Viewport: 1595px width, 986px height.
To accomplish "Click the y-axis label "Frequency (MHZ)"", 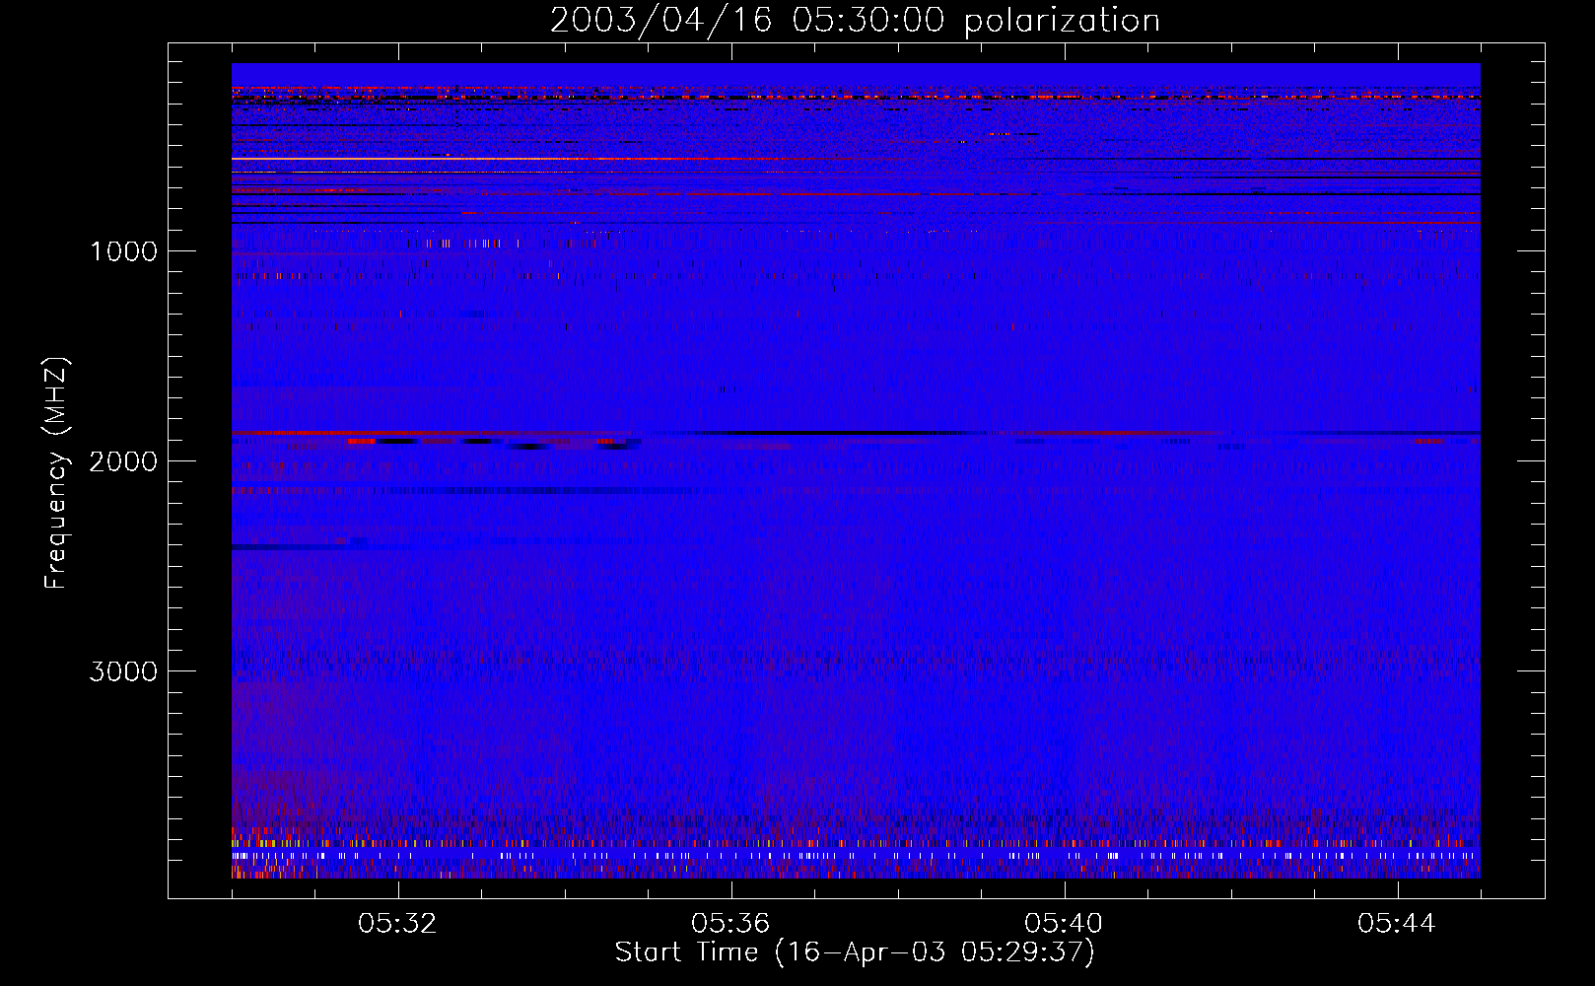I will point(57,473).
